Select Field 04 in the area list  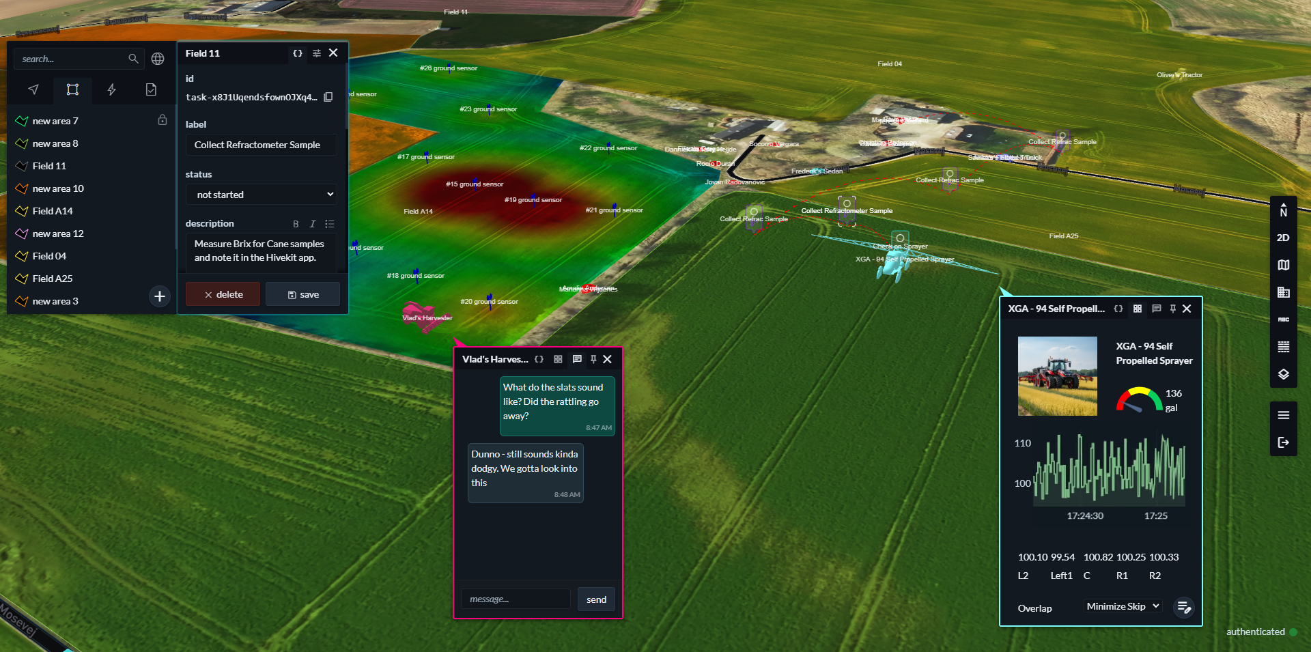[49, 256]
